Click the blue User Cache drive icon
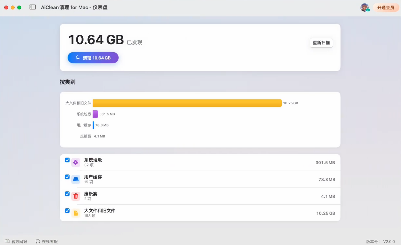The height and width of the screenshot is (245, 401). (76, 179)
